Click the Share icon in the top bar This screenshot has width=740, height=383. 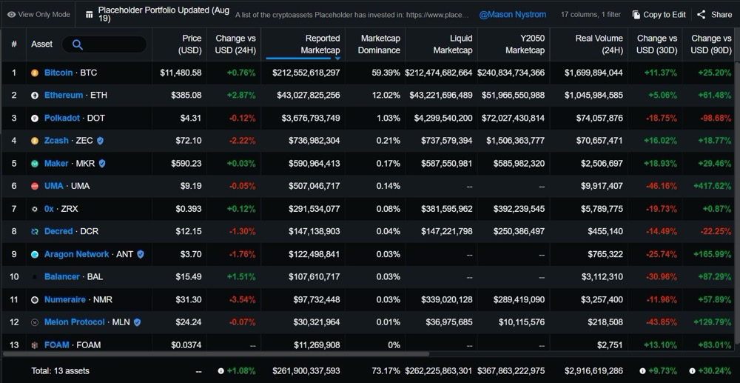tap(701, 15)
